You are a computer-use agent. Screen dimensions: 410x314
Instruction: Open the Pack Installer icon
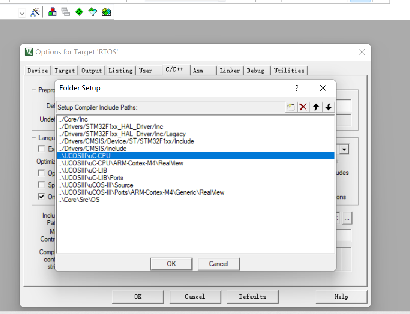click(106, 12)
